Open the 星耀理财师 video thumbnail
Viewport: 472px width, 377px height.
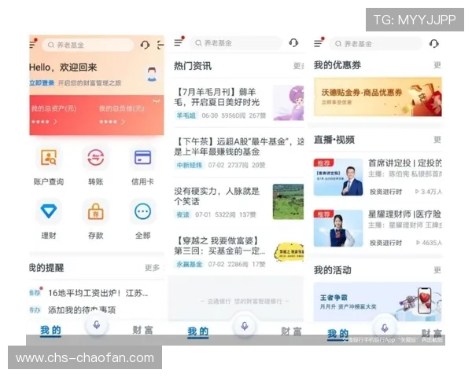pos(338,229)
